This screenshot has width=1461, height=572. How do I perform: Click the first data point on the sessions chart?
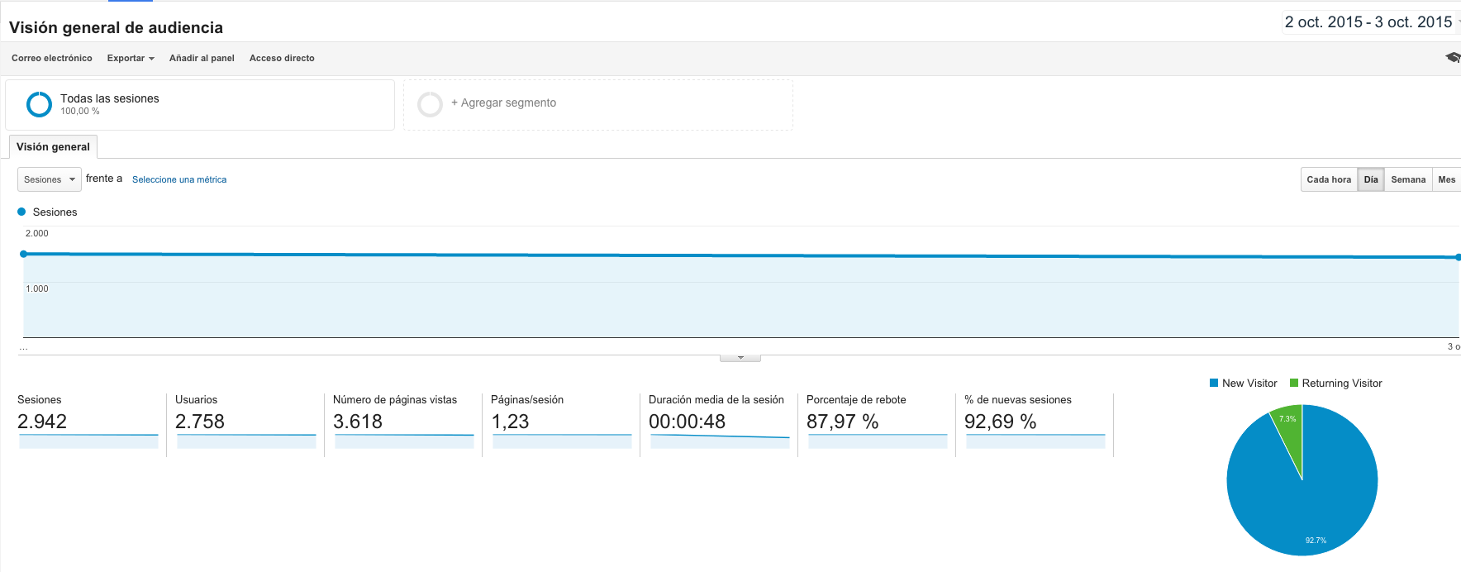(x=24, y=254)
